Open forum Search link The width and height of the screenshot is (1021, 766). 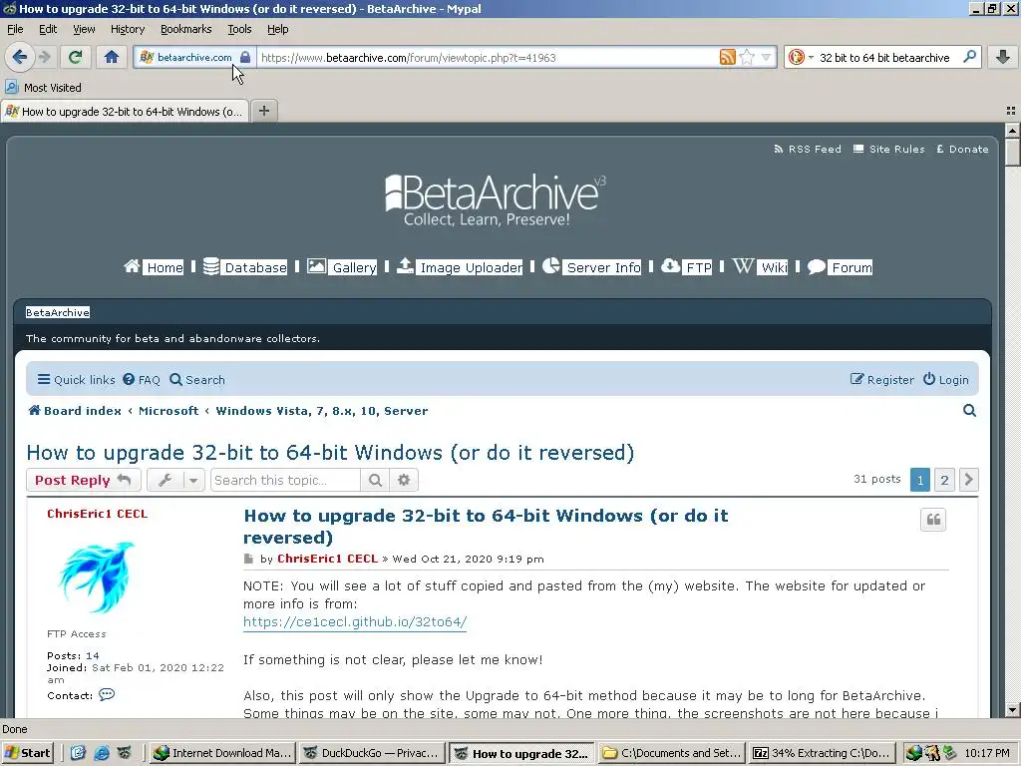click(197, 380)
